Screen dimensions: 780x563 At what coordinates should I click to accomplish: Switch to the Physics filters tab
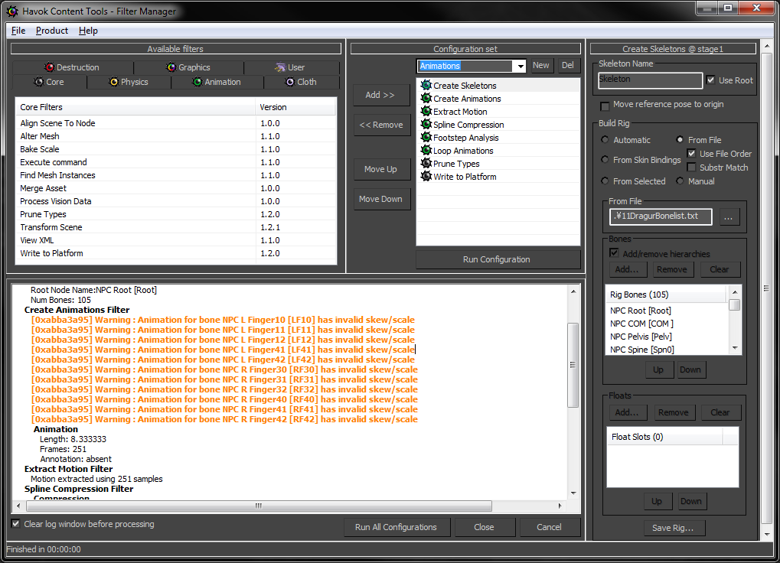(129, 82)
